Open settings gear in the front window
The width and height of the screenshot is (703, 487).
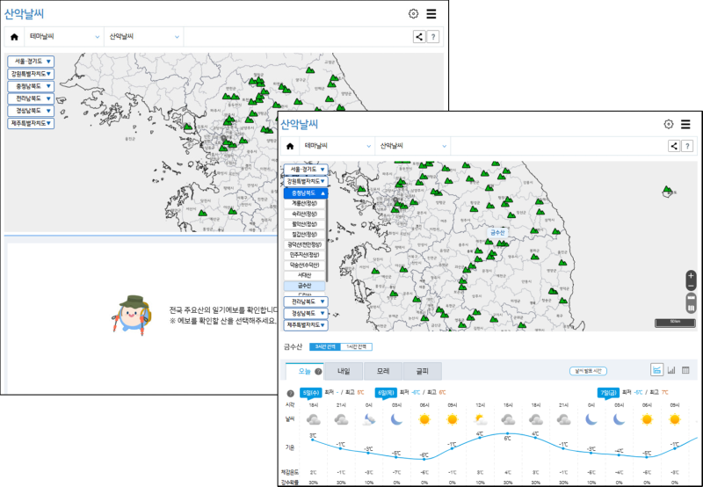coord(669,125)
